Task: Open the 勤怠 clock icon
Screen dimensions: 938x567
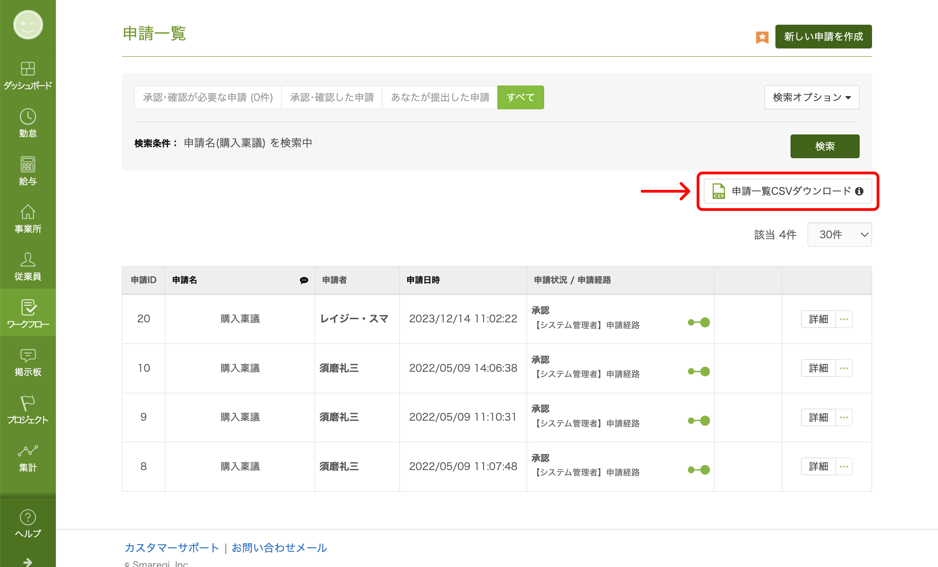Action: pos(28,117)
